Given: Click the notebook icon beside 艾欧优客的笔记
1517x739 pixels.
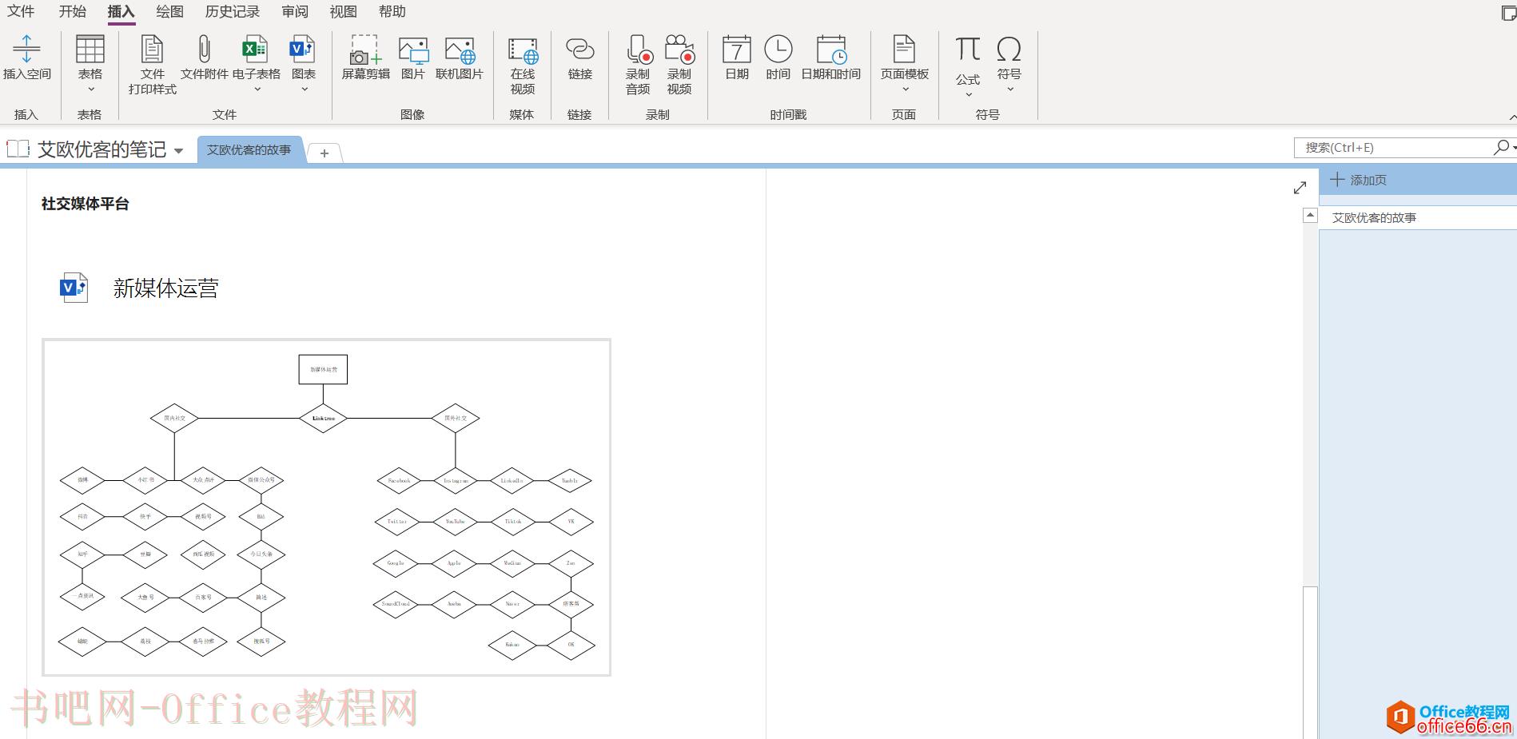Looking at the screenshot, I should [x=18, y=149].
